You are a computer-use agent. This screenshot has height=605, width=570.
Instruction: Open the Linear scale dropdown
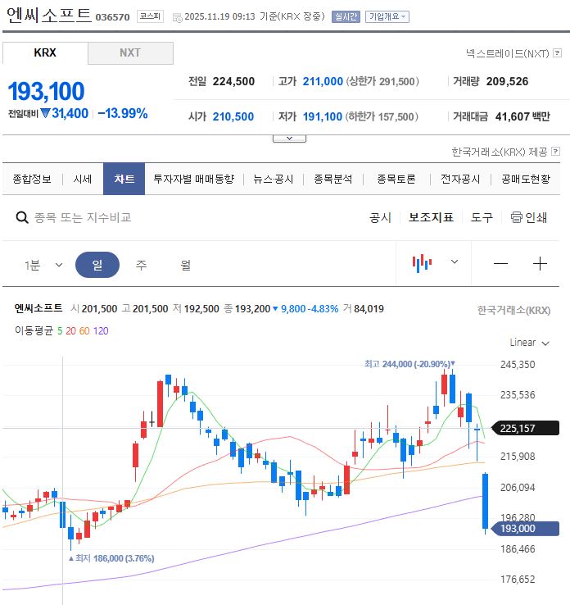pyautogui.click(x=529, y=343)
